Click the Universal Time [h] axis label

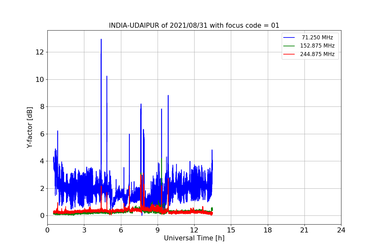point(194,238)
